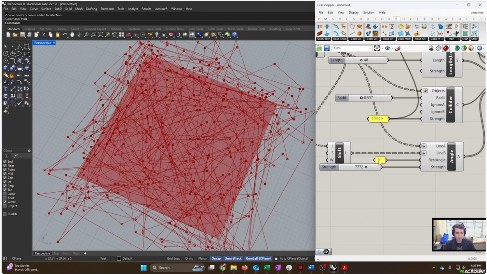This screenshot has height=274, width=487.
Task: Expand the Grasshopper preview eye dropdown arrow
Action: pos(393,48)
